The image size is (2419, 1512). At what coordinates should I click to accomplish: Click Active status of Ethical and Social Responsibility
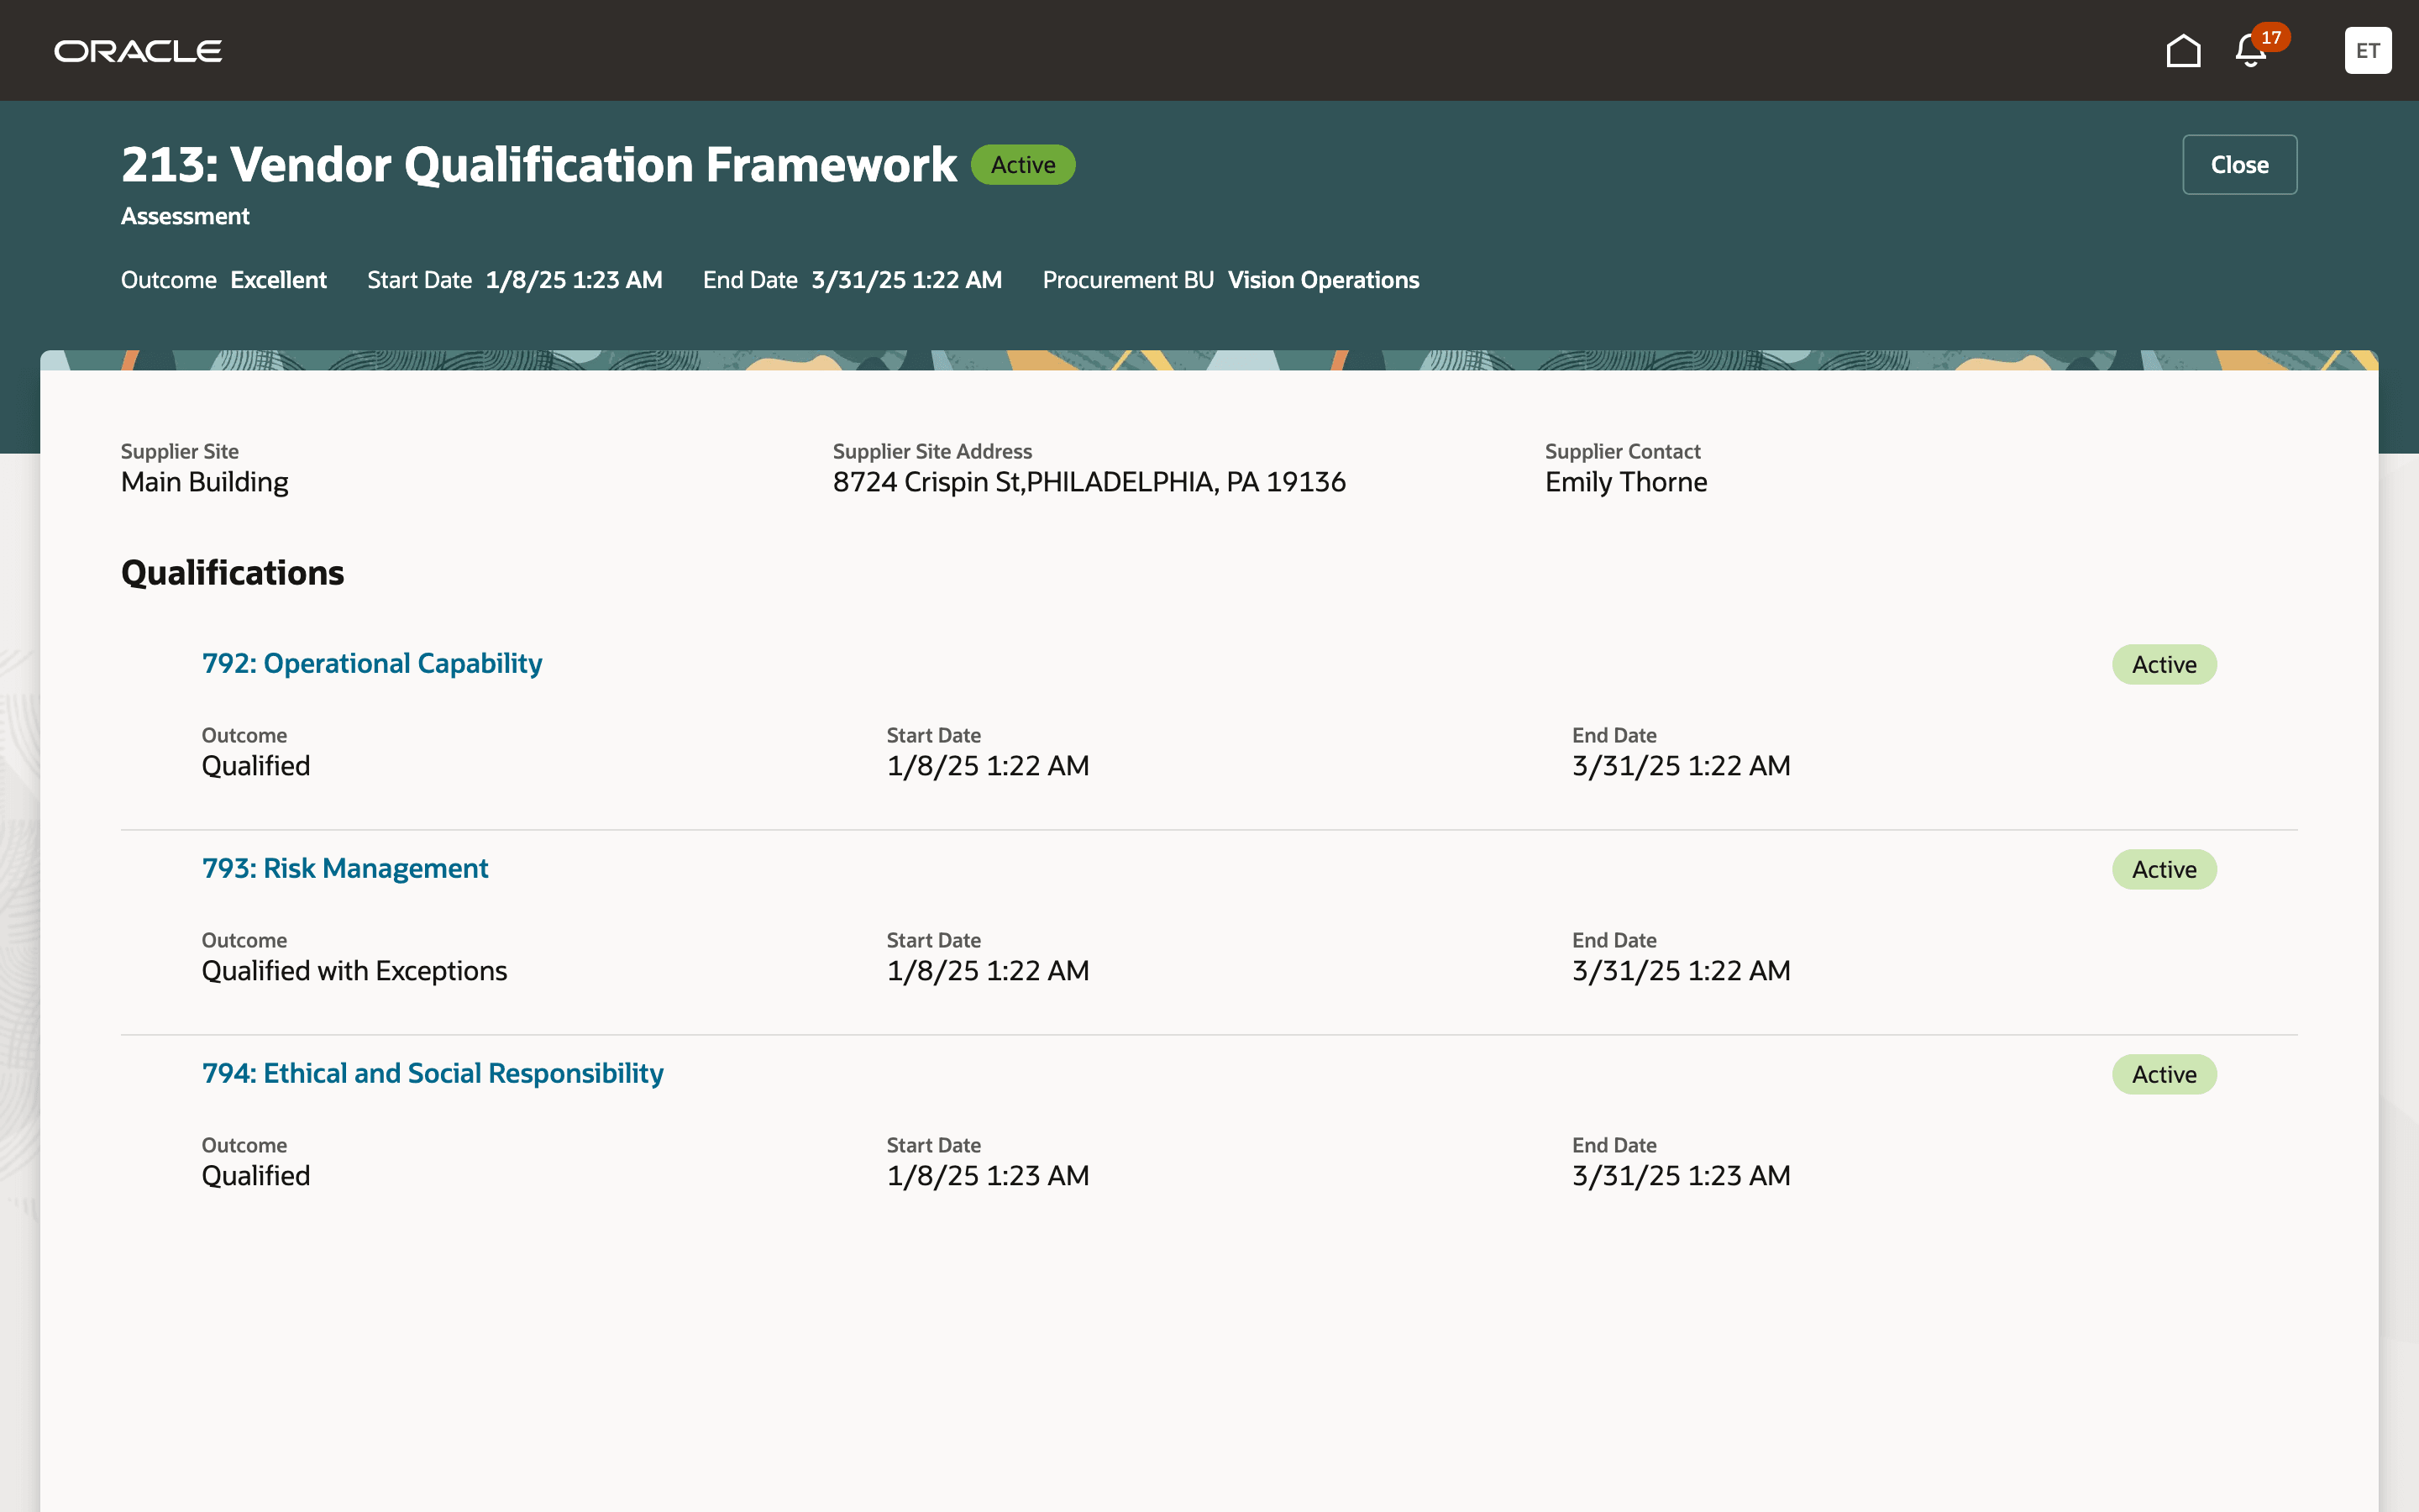click(x=2165, y=1075)
